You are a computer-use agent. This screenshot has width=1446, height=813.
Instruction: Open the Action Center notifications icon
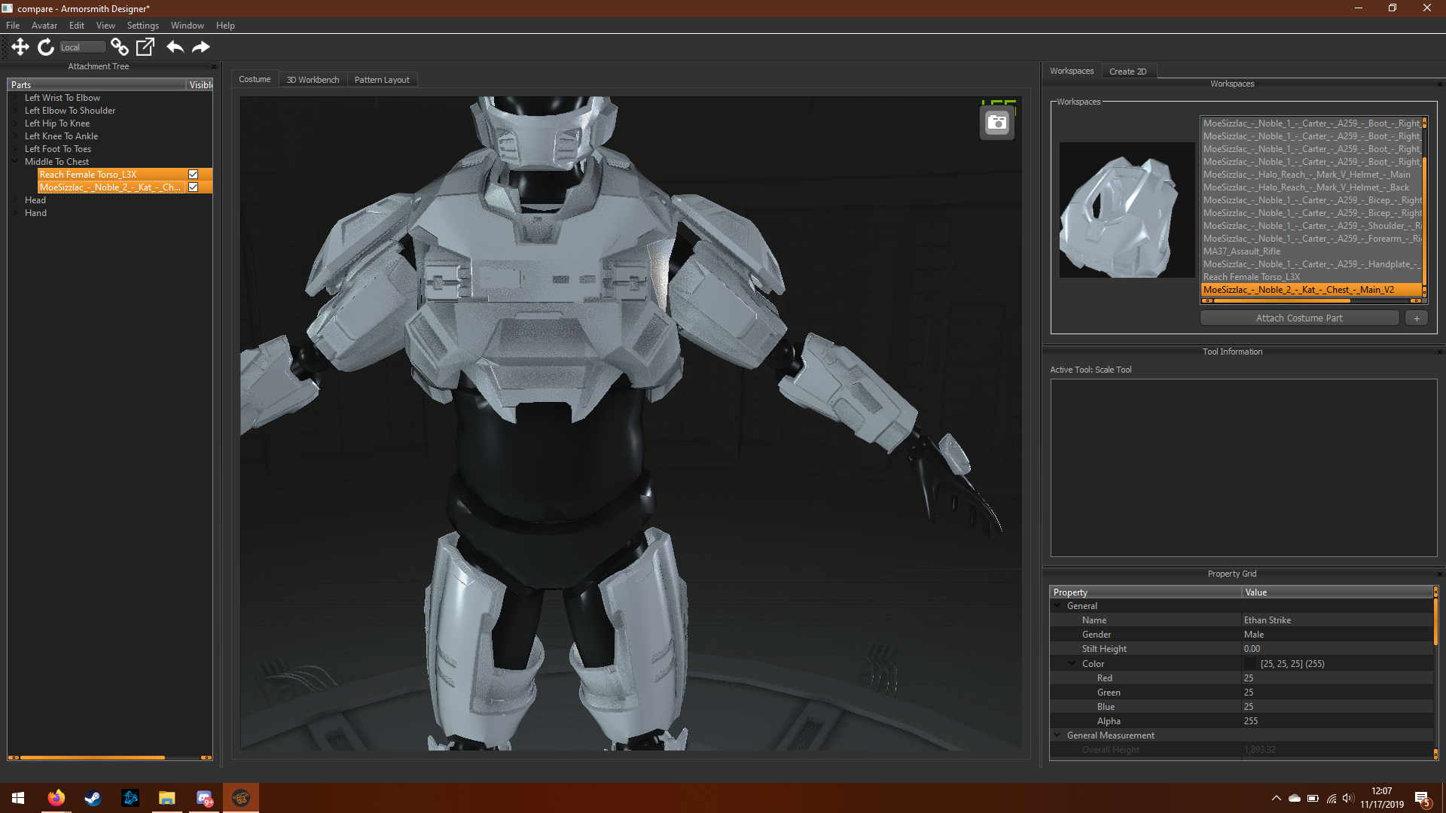pyautogui.click(x=1422, y=798)
